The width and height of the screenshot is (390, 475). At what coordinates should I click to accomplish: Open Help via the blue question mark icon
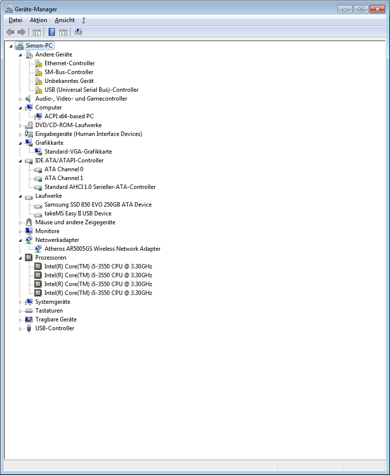point(52,32)
